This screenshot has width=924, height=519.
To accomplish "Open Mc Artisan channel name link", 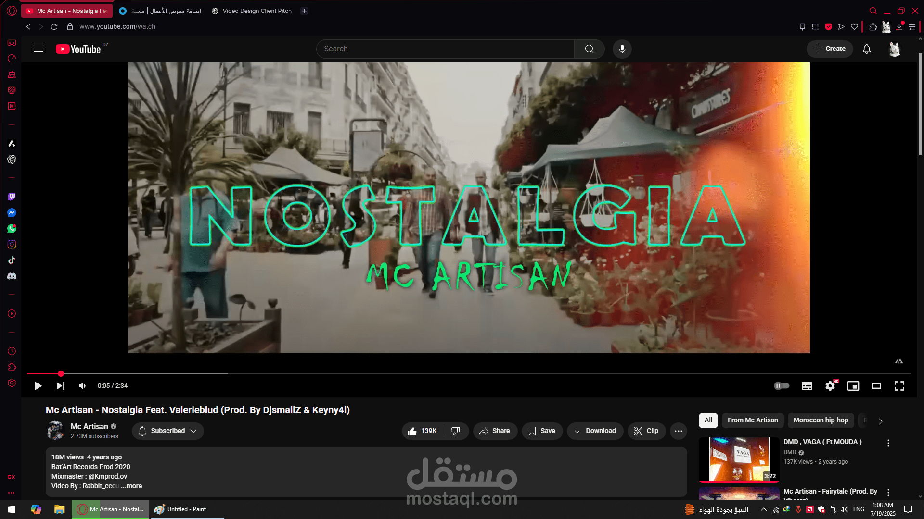I will 89,427.
